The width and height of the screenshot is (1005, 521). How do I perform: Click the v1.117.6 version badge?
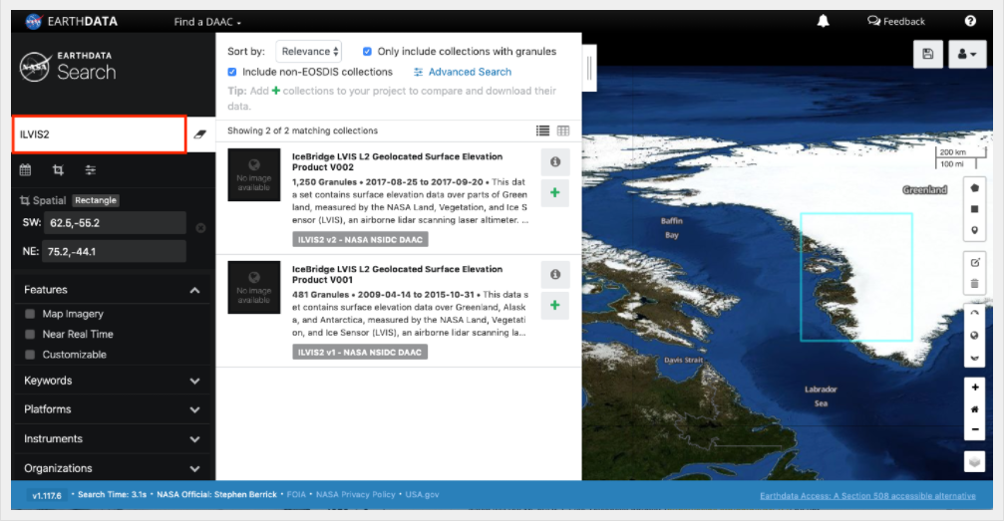(x=47, y=495)
